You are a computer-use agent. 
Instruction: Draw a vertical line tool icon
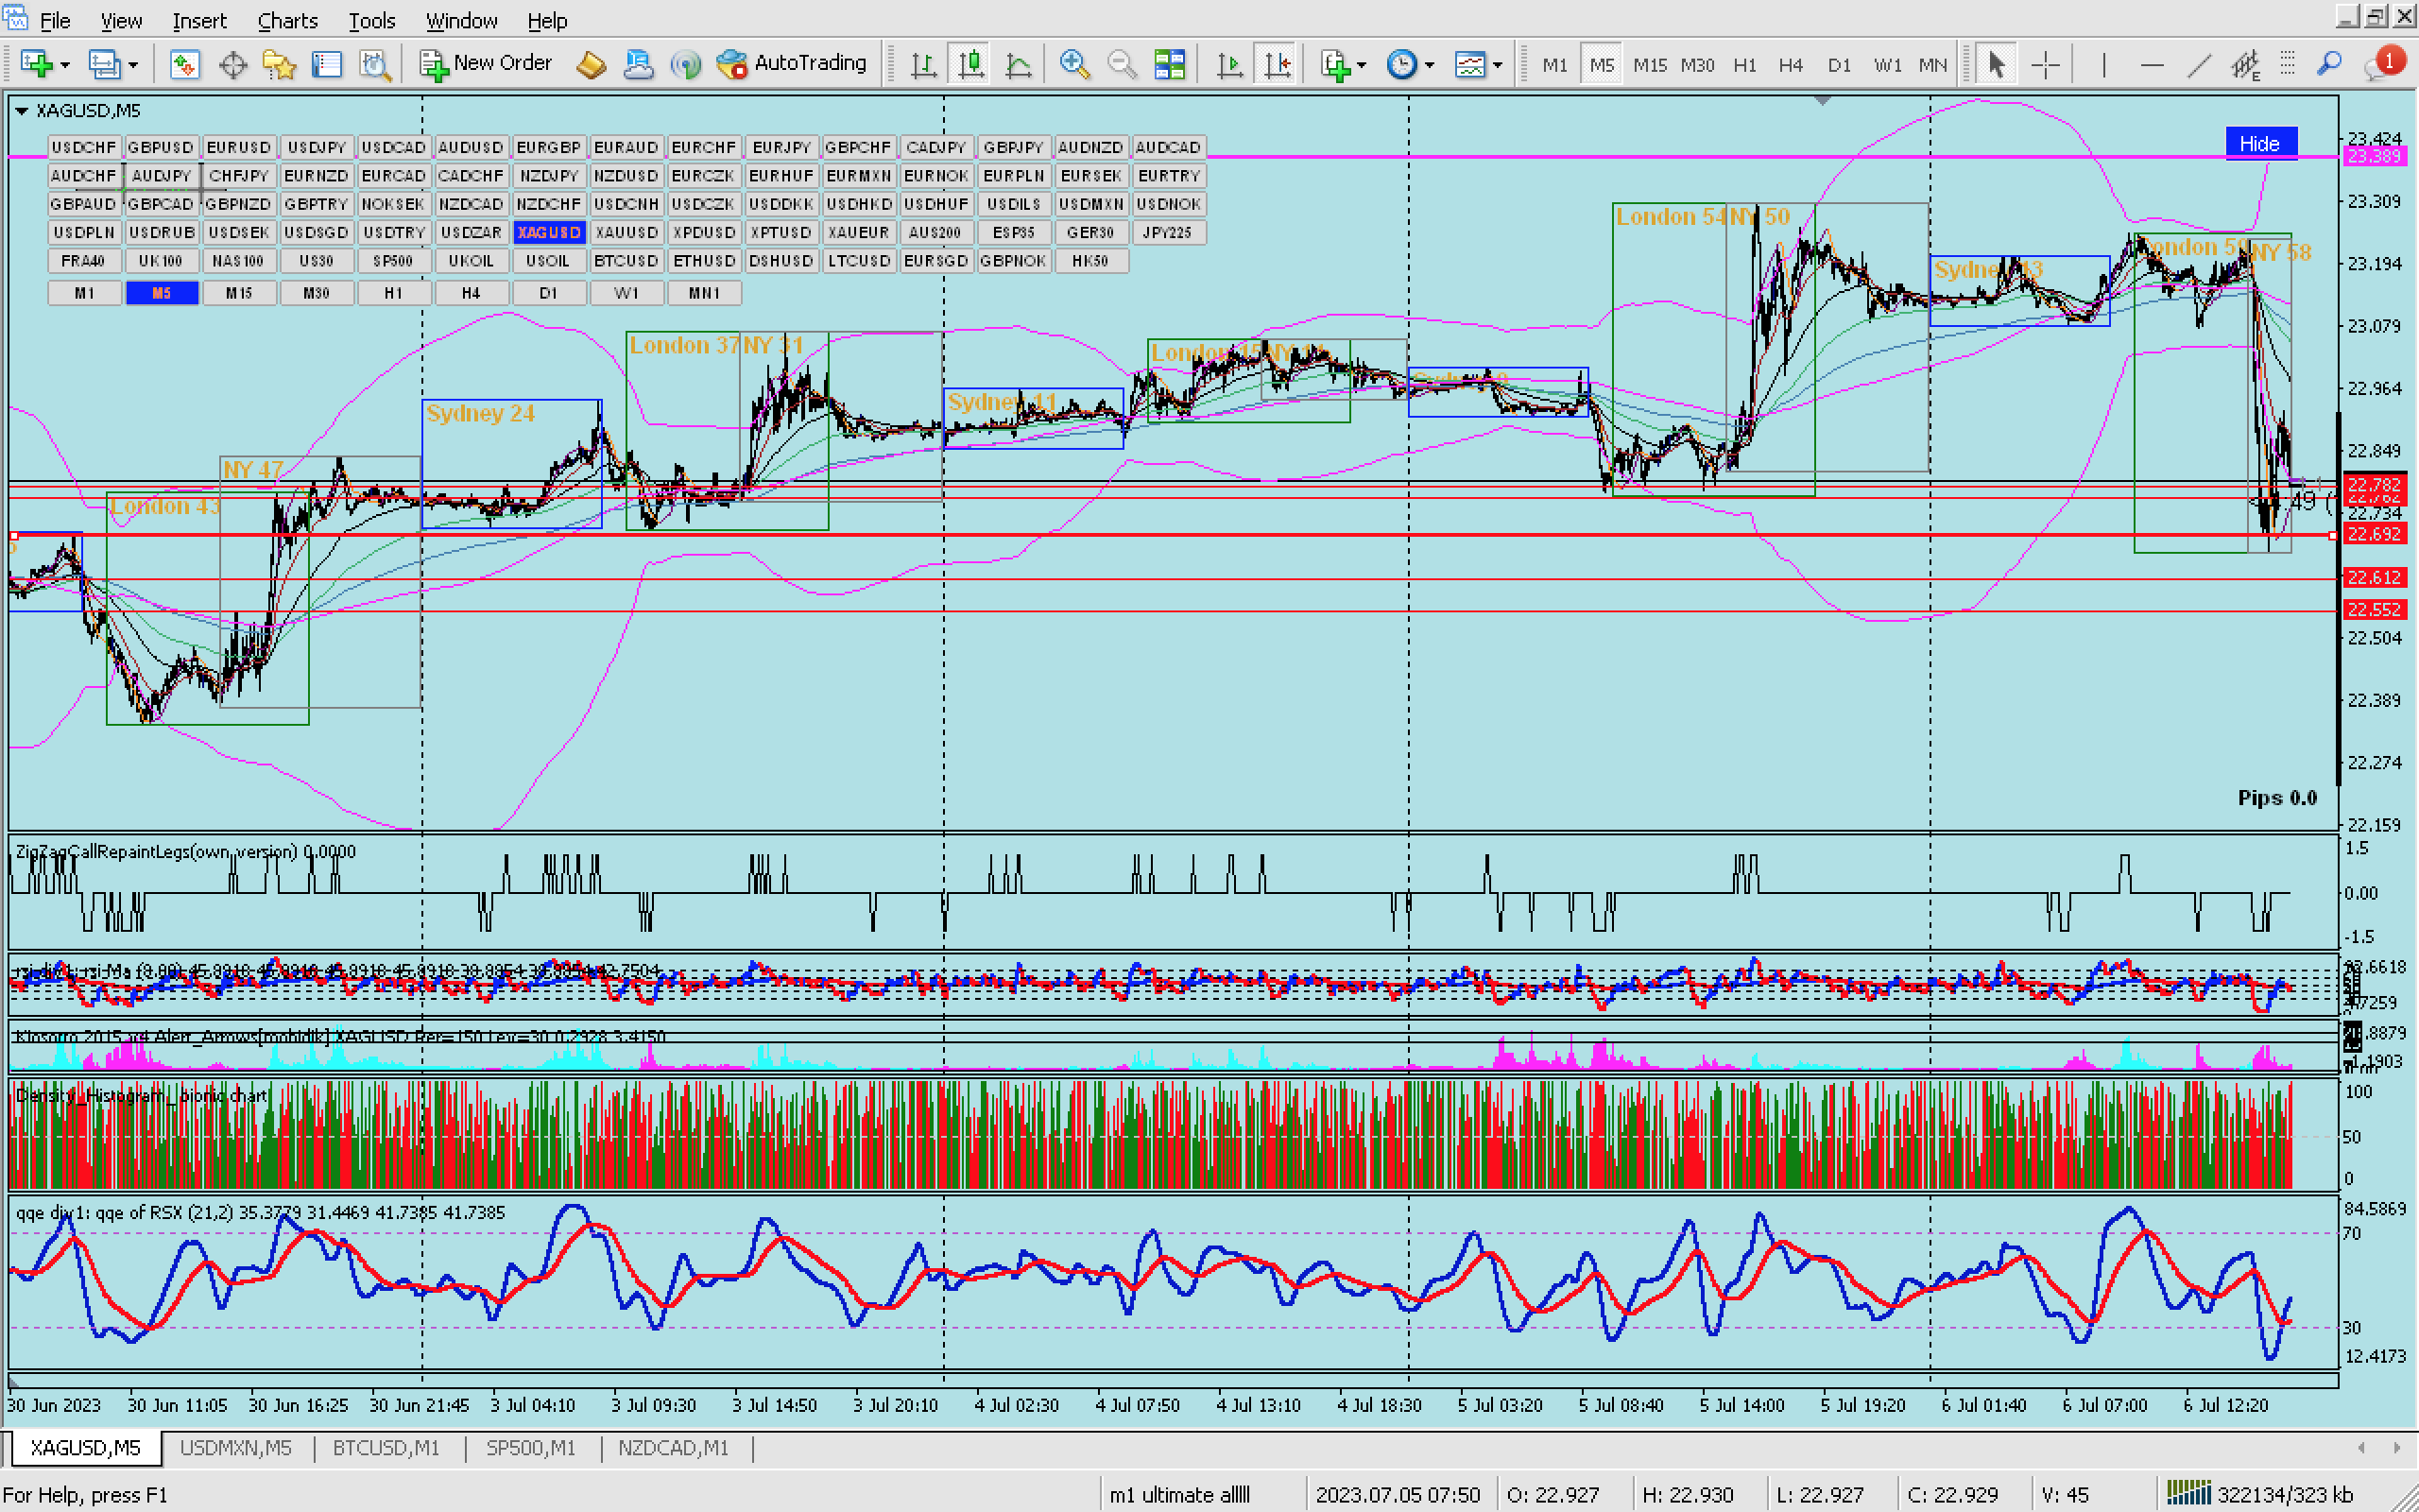(2103, 65)
